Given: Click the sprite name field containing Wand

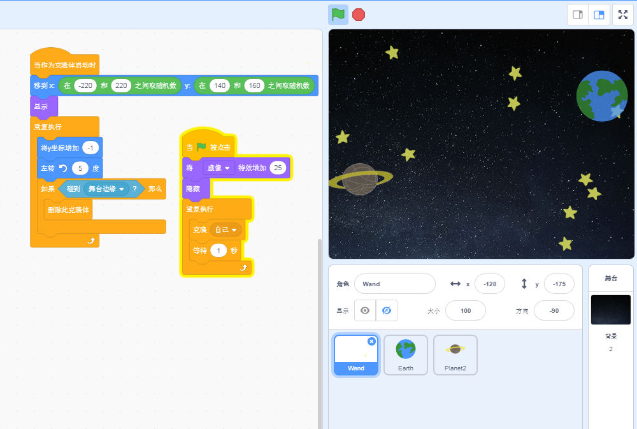Looking at the screenshot, I should tap(394, 284).
